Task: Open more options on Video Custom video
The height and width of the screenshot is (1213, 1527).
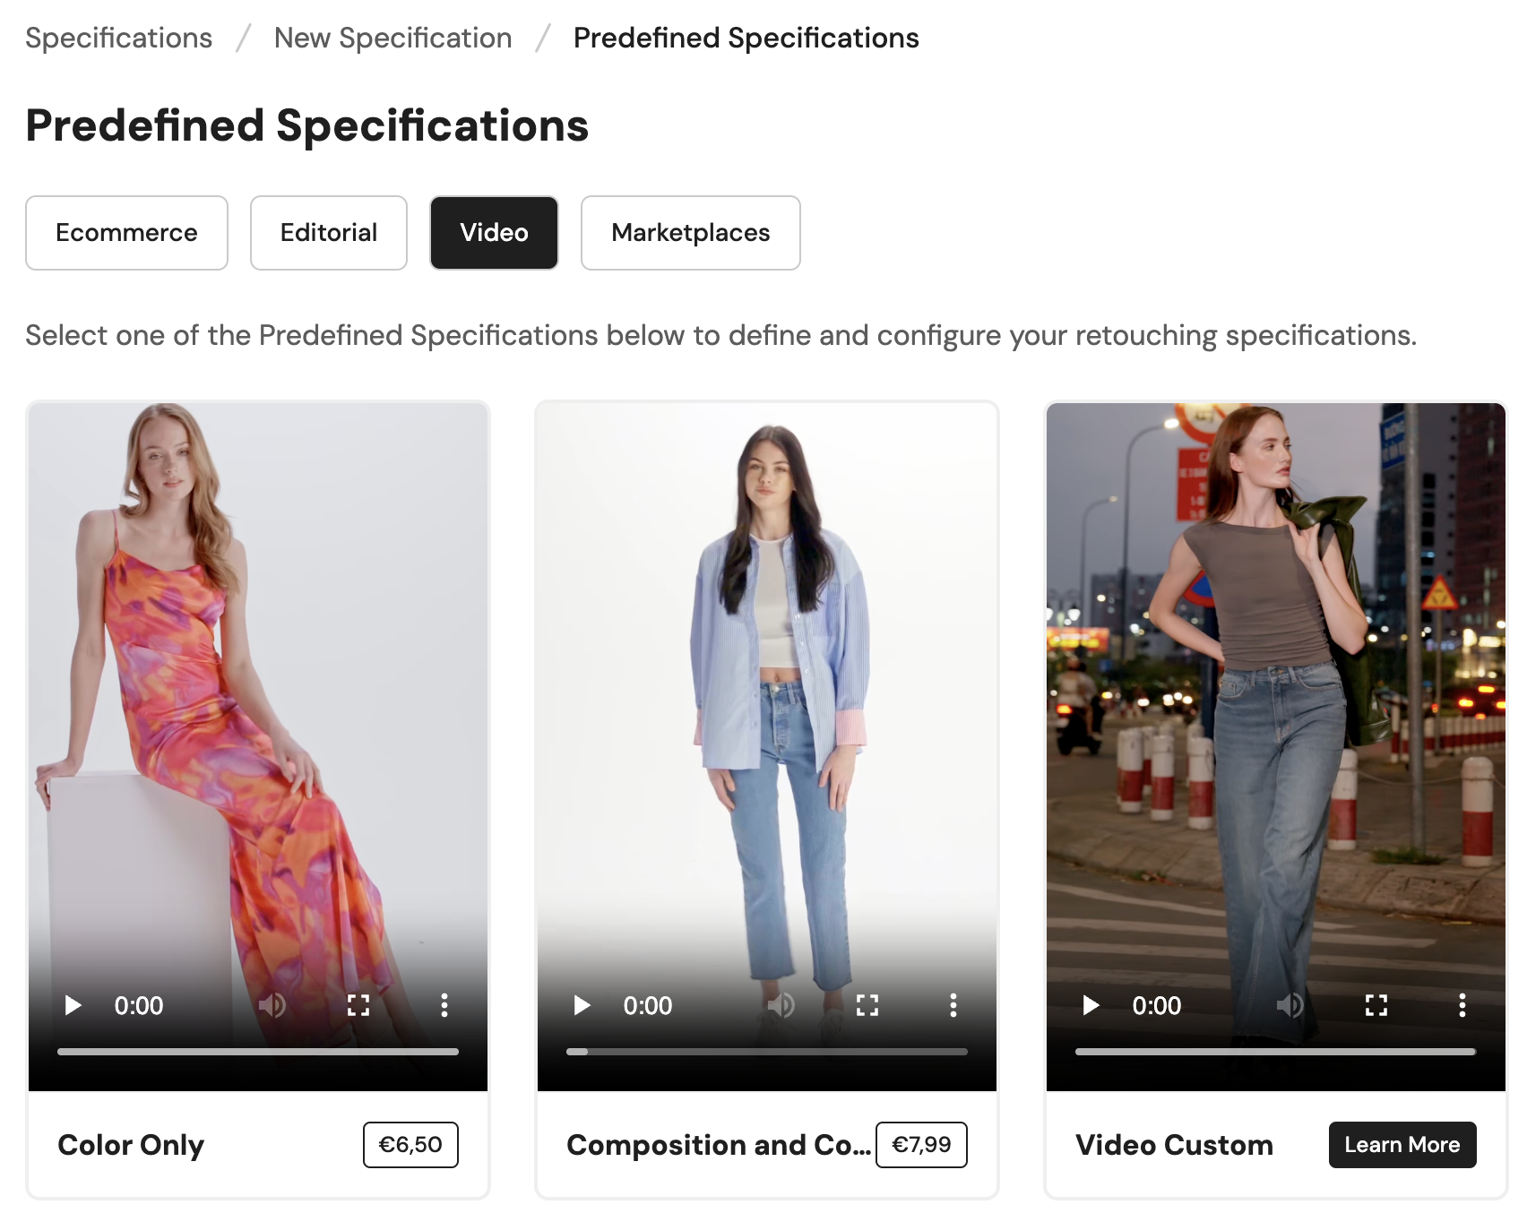Action: click(x=1462, y=1005)
